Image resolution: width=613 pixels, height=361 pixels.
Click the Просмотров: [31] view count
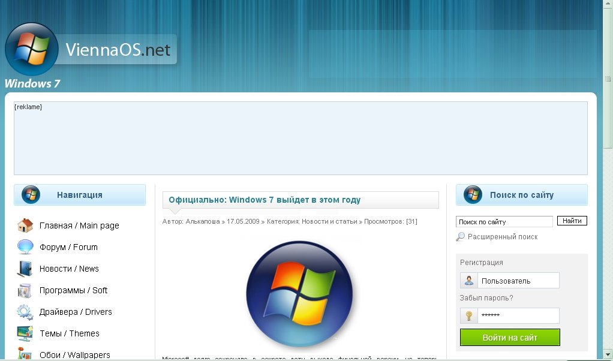390,221
